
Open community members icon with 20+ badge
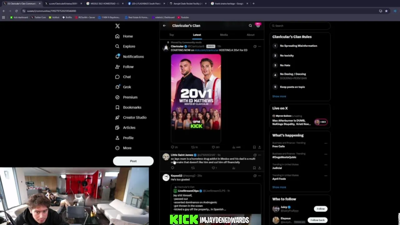tap(258, 25)
